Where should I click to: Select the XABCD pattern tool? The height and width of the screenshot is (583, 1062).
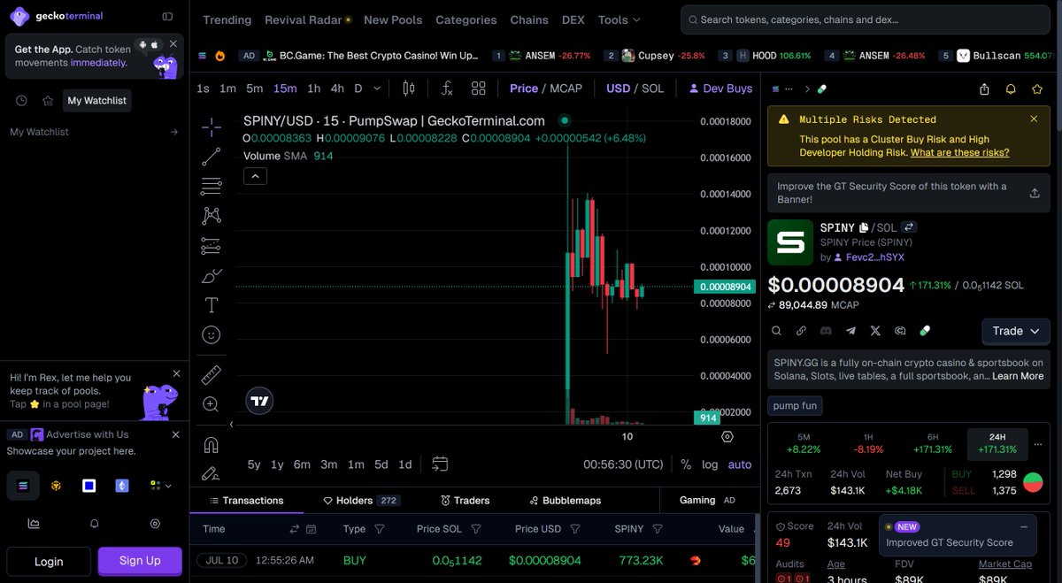pyautogui.click(x=211, y=215)
